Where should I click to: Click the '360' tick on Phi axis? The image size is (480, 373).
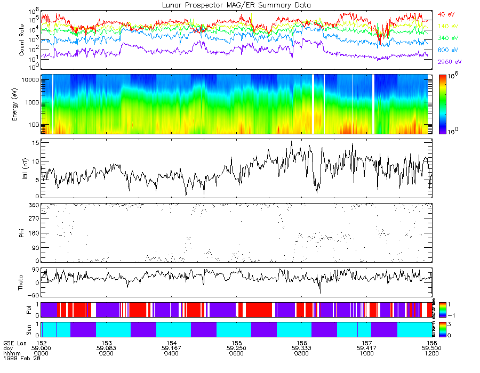(x=34, y=205)
